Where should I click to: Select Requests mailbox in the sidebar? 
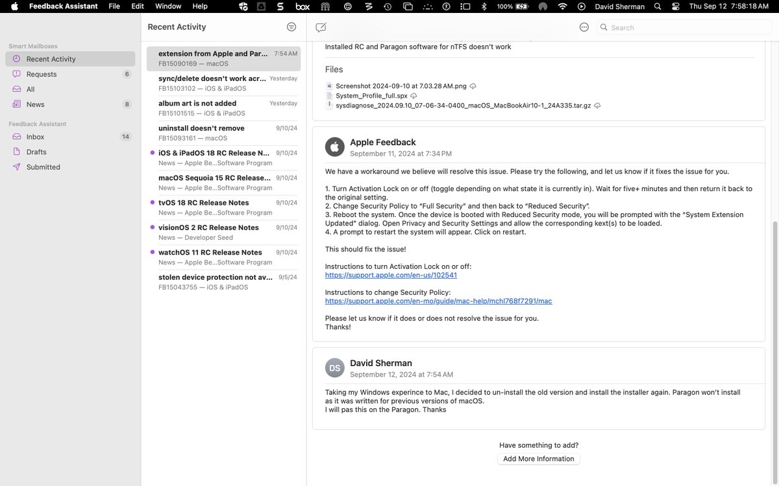(70, 74)
